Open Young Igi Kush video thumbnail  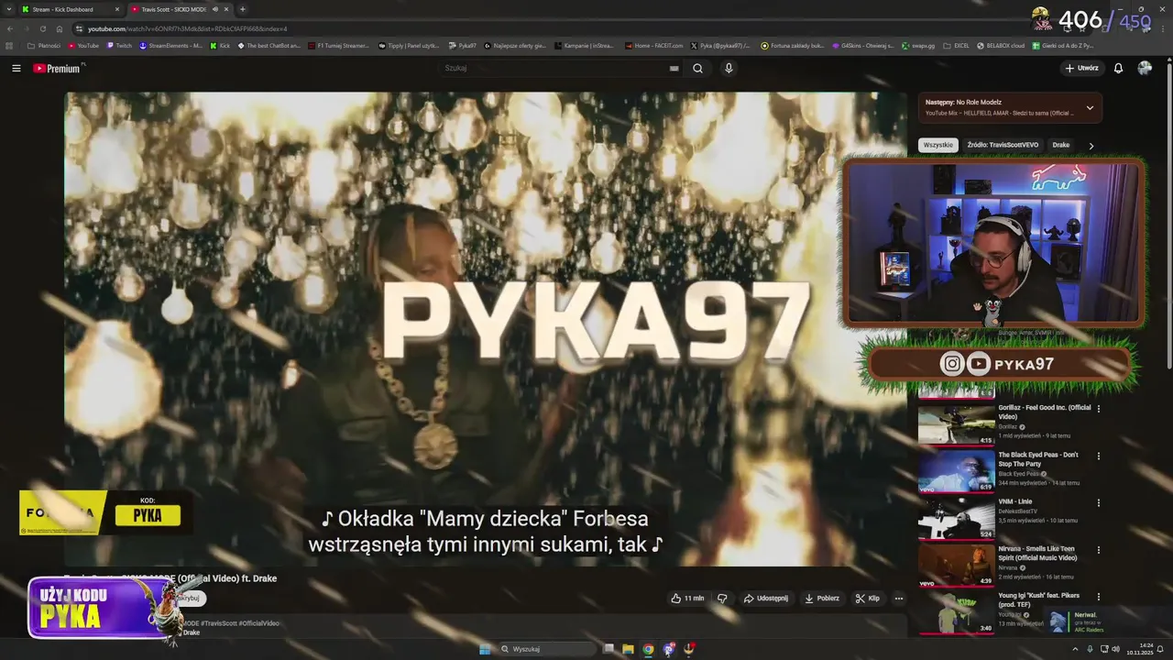(956, 612)
